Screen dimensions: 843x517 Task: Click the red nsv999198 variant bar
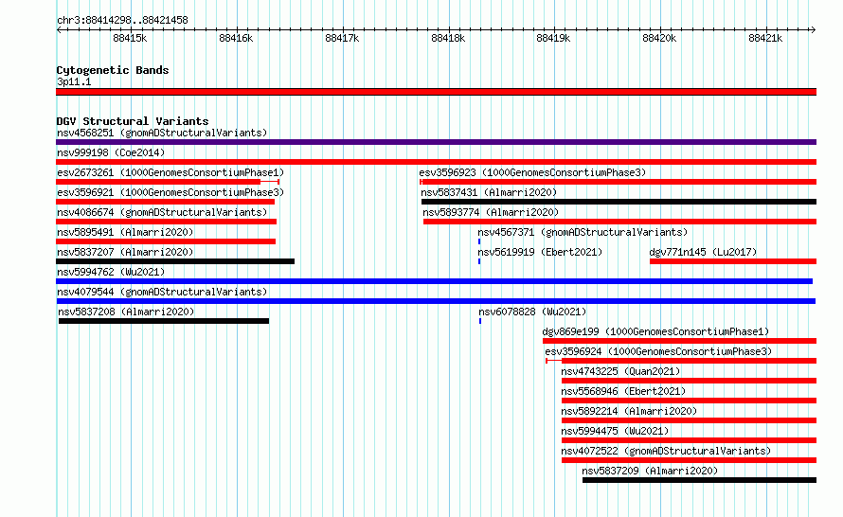436,162
